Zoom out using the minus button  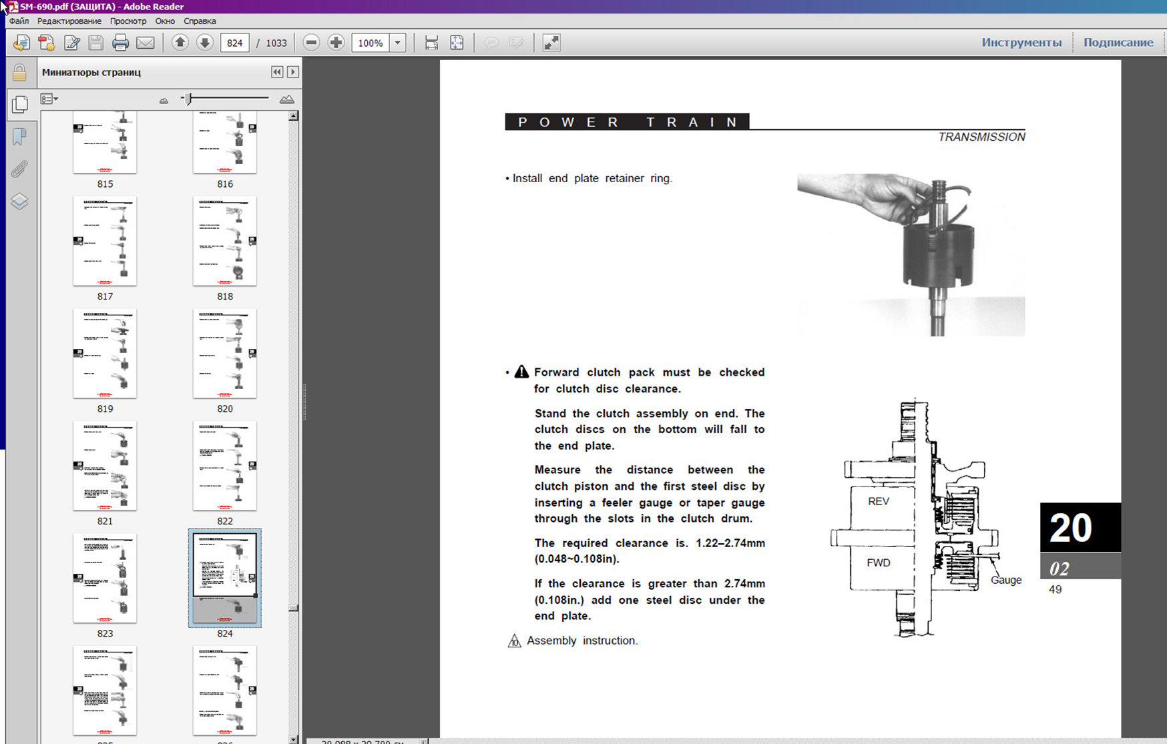pyautogui.click(x=311, y=43)
